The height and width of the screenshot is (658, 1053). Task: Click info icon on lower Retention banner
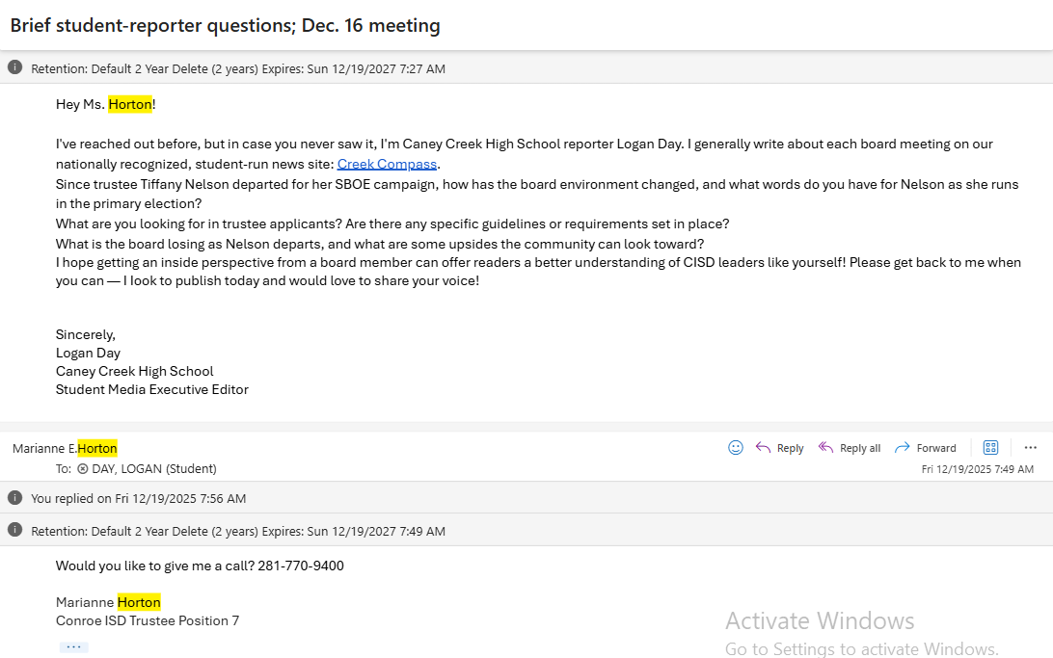[x=14, y=530]
